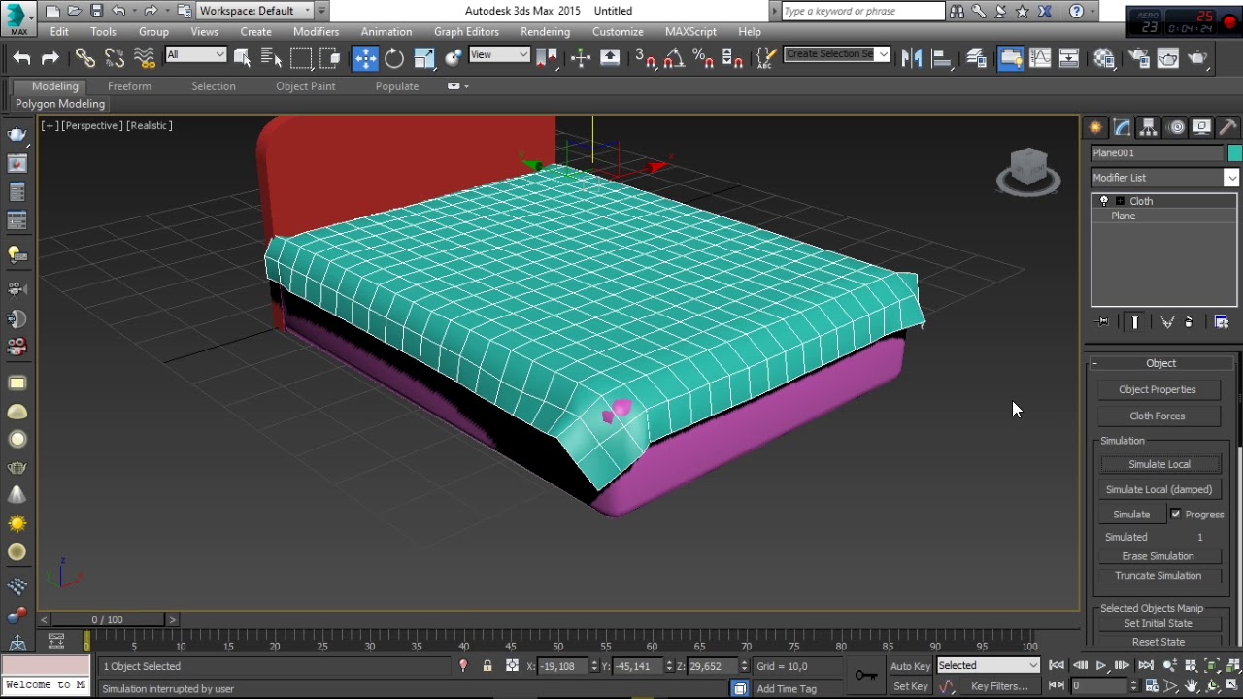Click the Plane001 object color swatch

click(1234, 153)
